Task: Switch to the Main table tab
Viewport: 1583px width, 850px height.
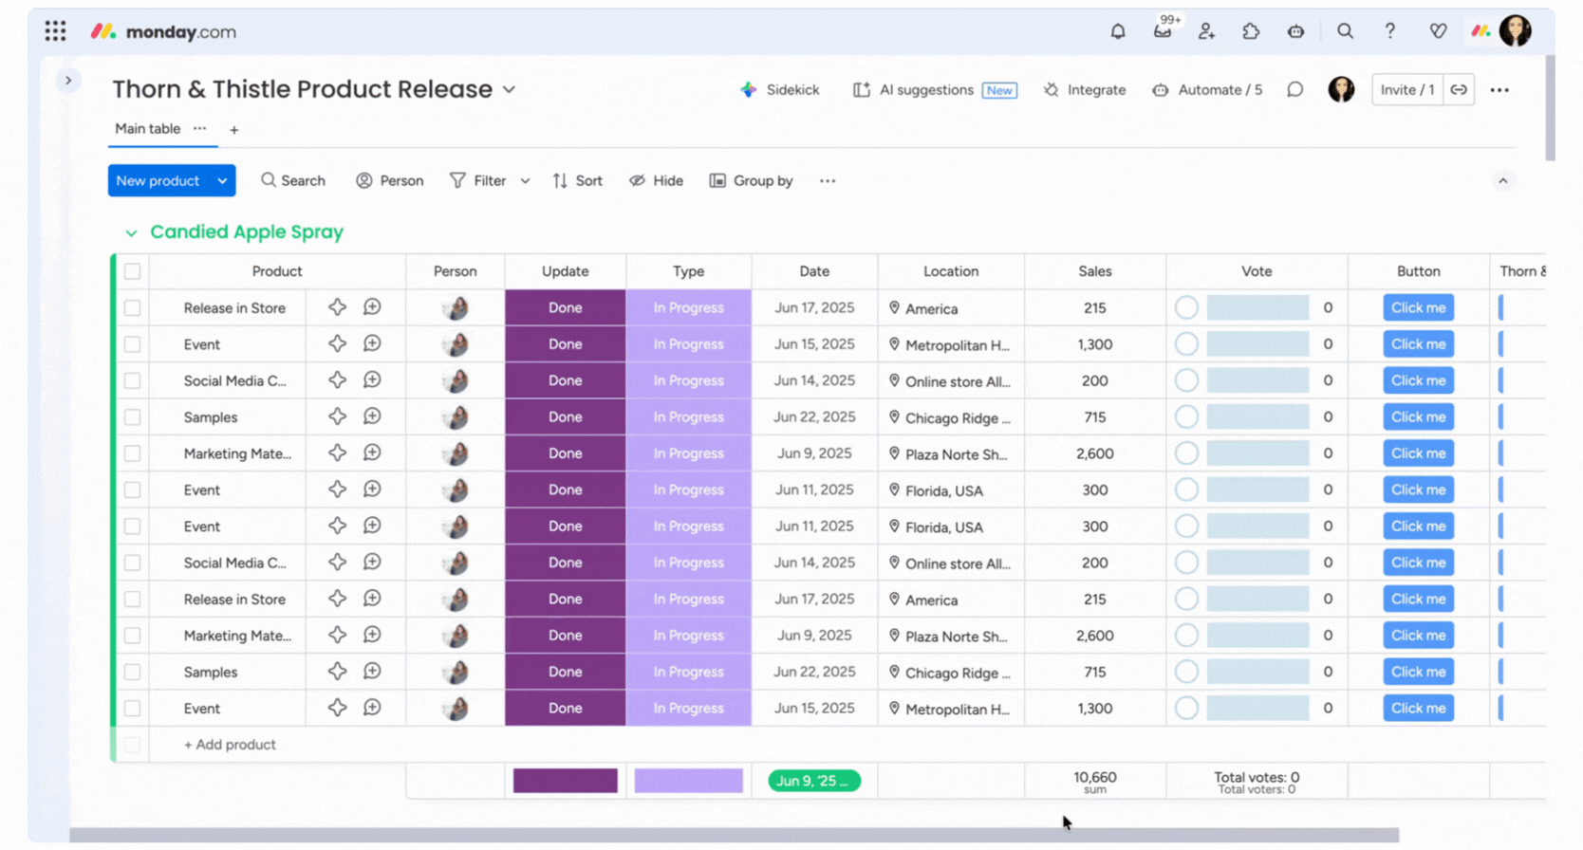Action: (x=147, y=129)
